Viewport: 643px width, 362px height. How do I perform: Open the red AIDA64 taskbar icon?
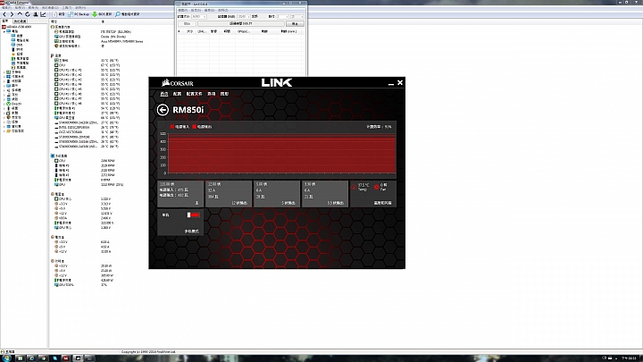(65, 358)
